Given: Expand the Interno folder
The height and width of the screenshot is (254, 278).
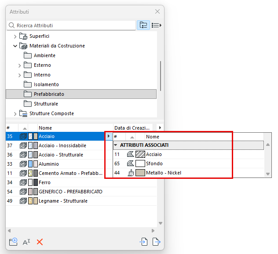Looking at the screenshot, I should pyautogui.click(x=20, y=75).
